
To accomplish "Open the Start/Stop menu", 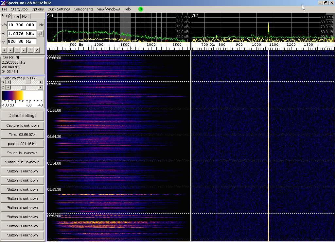I will tap(19, 9).
